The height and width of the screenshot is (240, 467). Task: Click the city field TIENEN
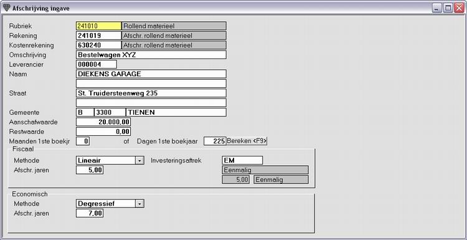[x=176, y=112]
